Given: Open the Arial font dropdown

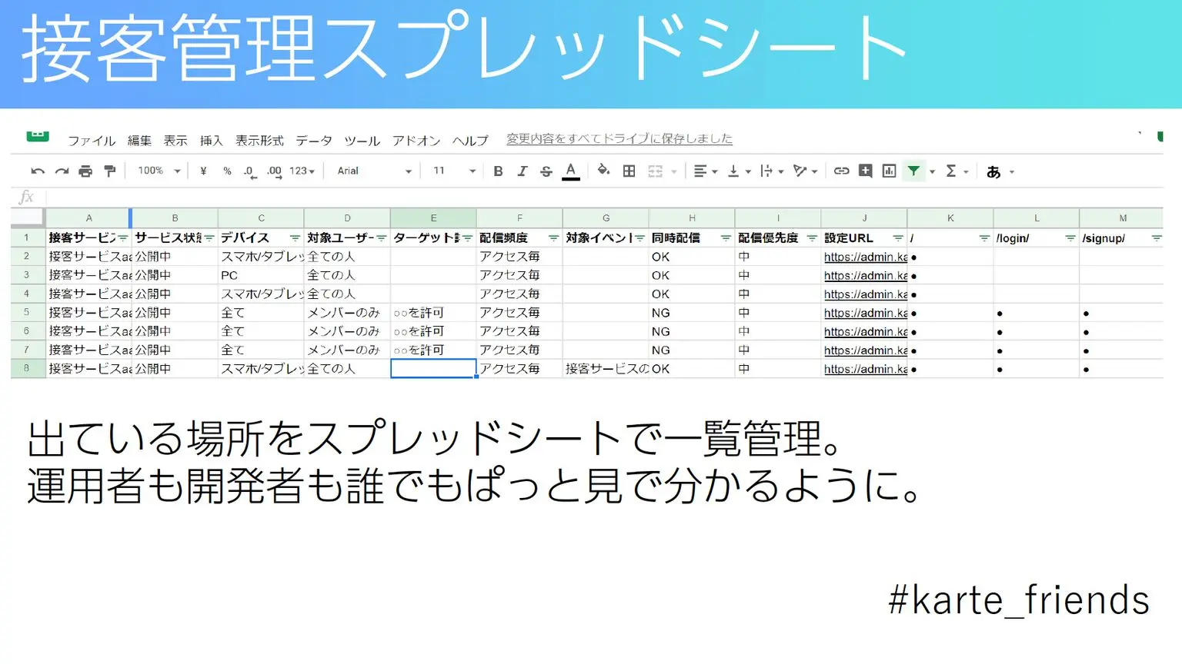Looking at the screenshot, I should click(375, 171).
